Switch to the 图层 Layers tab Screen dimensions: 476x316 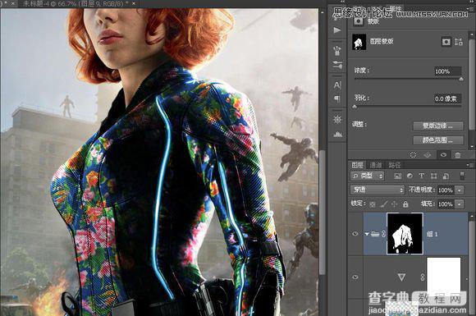[x=357, y=165]
